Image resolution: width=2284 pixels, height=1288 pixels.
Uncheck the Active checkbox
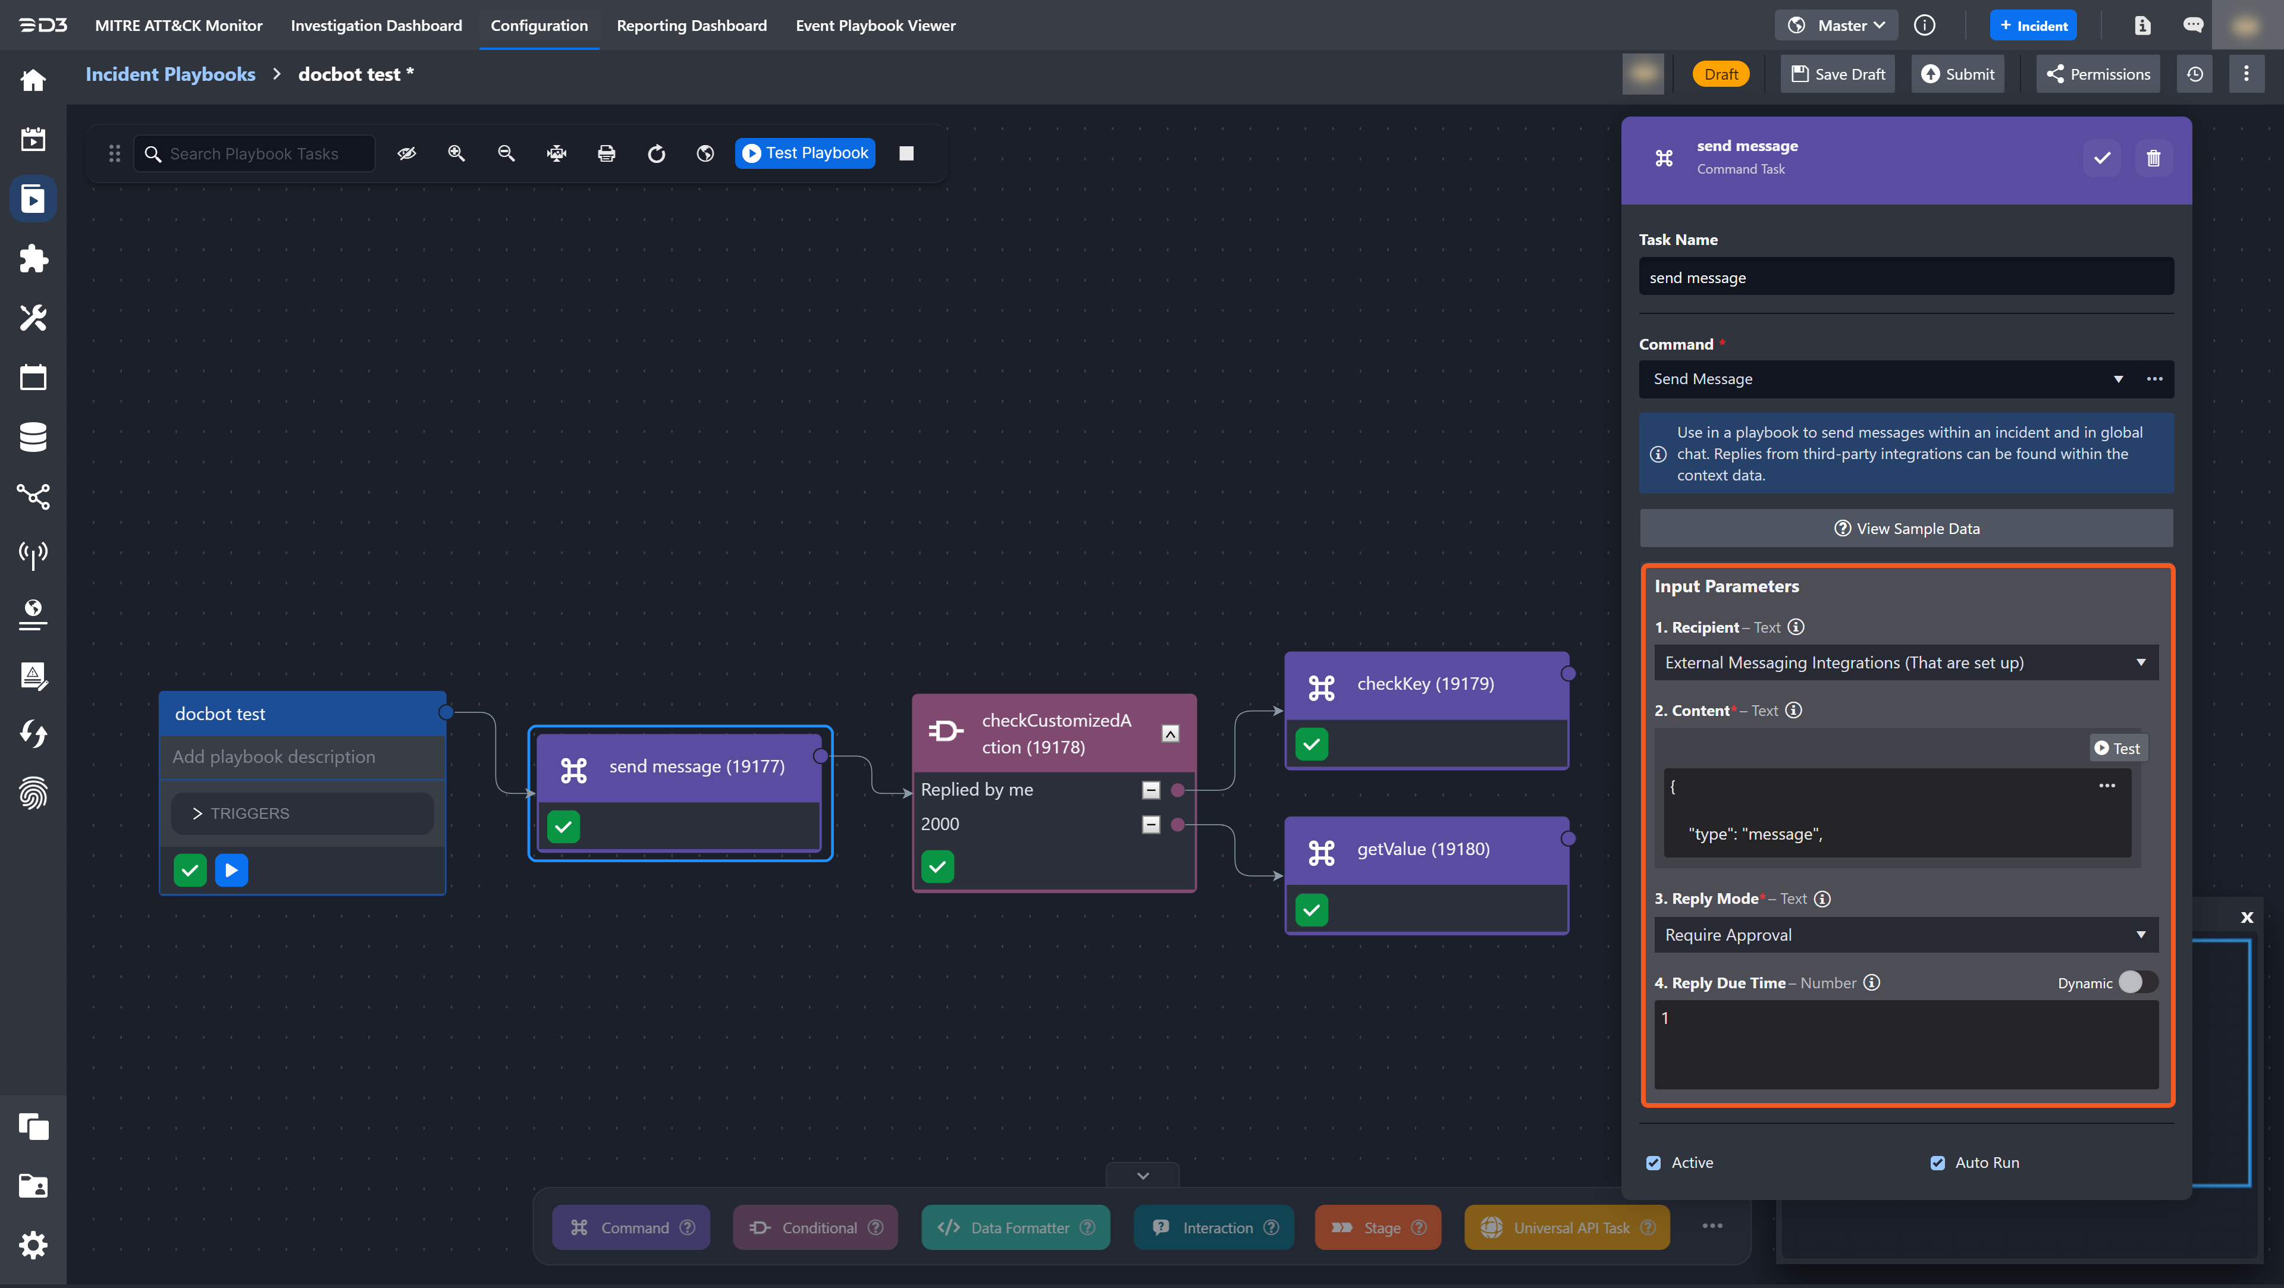1654,1162
